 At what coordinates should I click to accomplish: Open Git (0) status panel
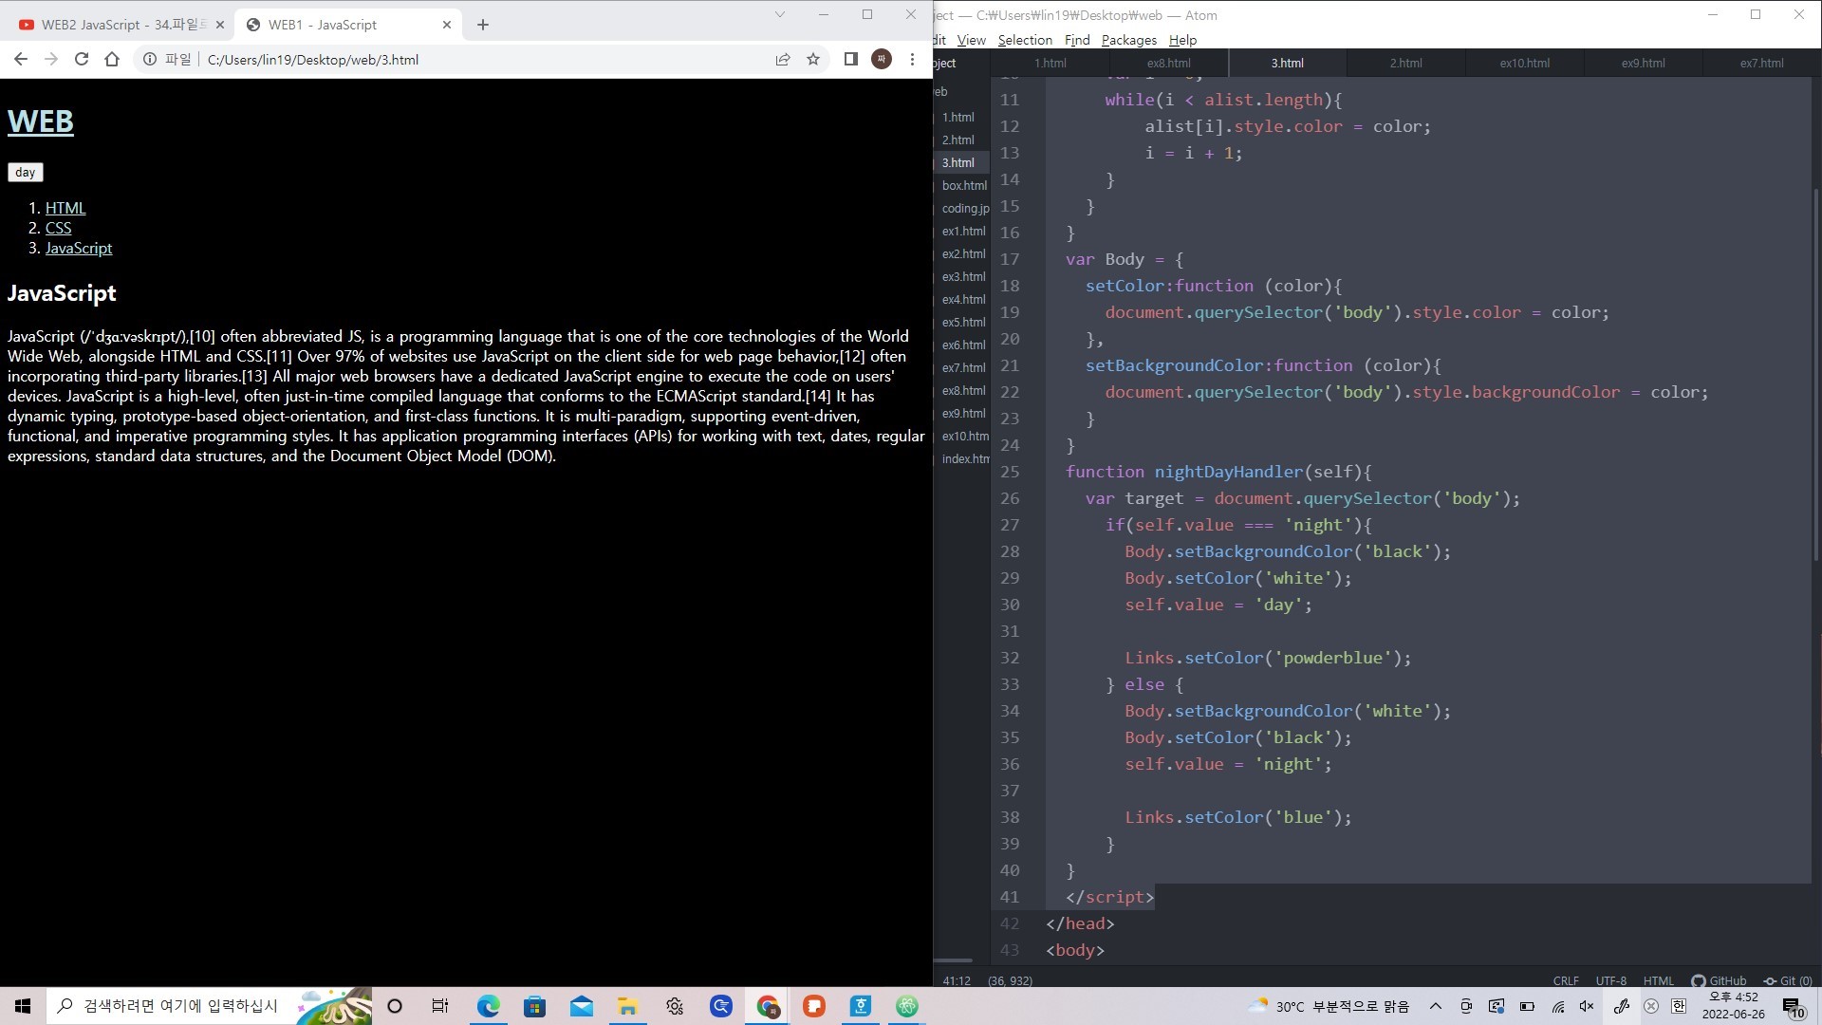pyautogui.click(x=1788, y=980)
